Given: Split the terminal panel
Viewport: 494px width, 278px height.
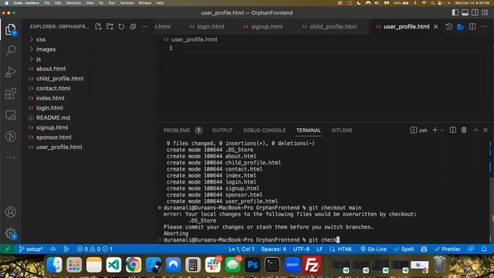Looking at the screenshot, I should (453, 131).
